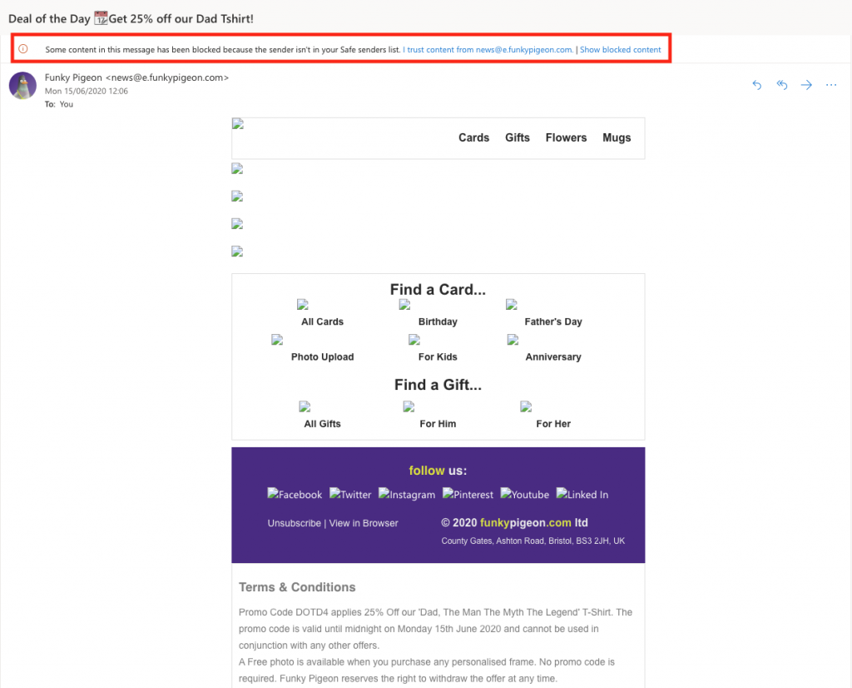Click broken image above Anniversary
This screenshot has width=852, height=688.
[x=513, y=340]
